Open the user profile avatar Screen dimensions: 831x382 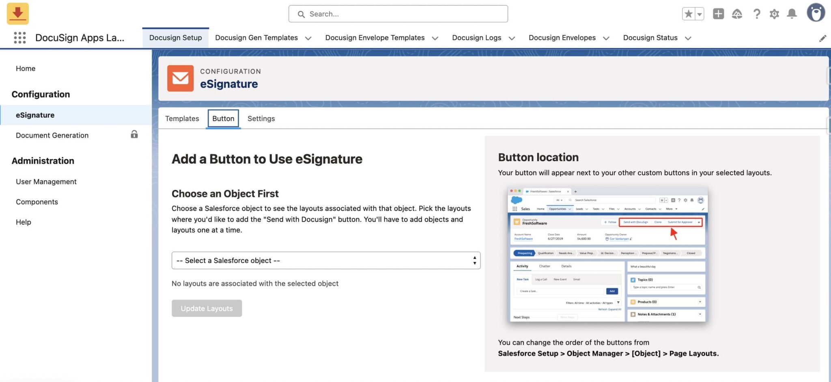pyautogui.click(x=816, y=13)
